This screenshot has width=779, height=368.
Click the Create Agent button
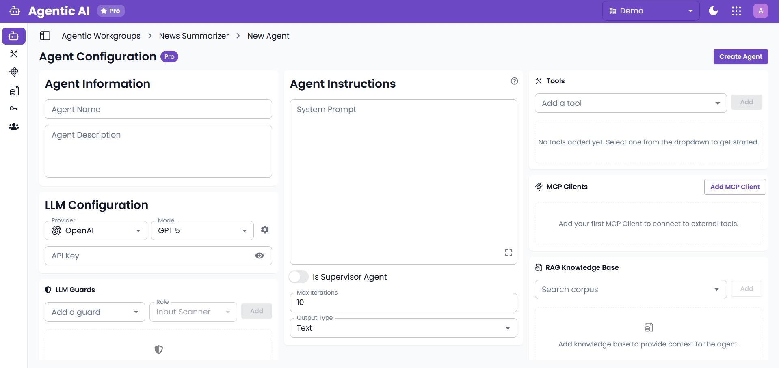[740, 56]
